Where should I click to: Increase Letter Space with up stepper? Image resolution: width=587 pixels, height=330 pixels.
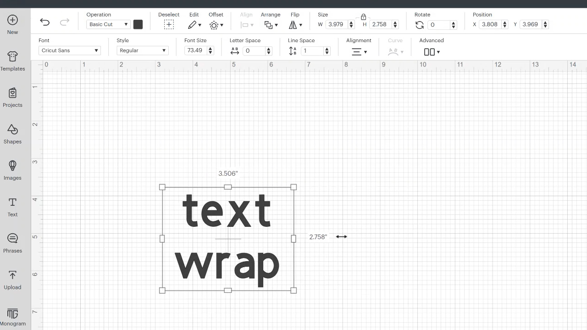tap(269, 49)
